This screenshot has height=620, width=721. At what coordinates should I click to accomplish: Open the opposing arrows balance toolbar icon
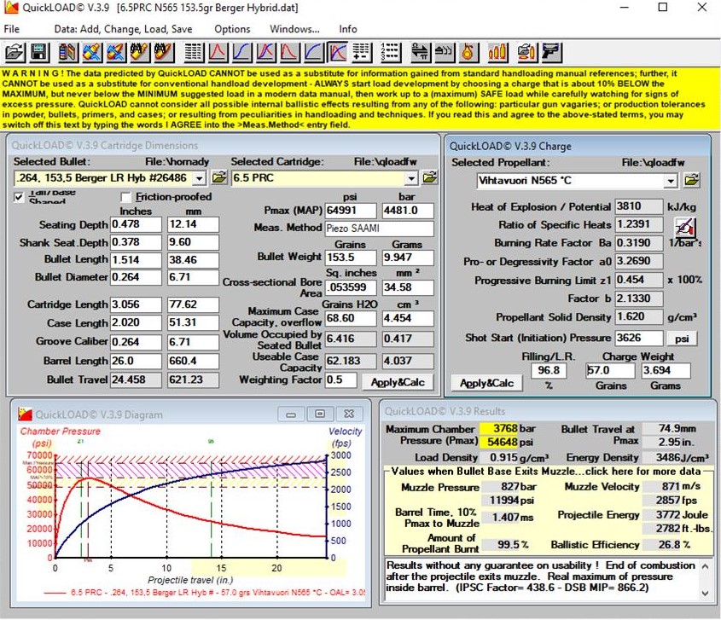point(419,52)
